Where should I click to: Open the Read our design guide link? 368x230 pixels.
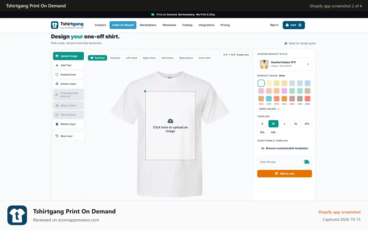tap(300, 43)
